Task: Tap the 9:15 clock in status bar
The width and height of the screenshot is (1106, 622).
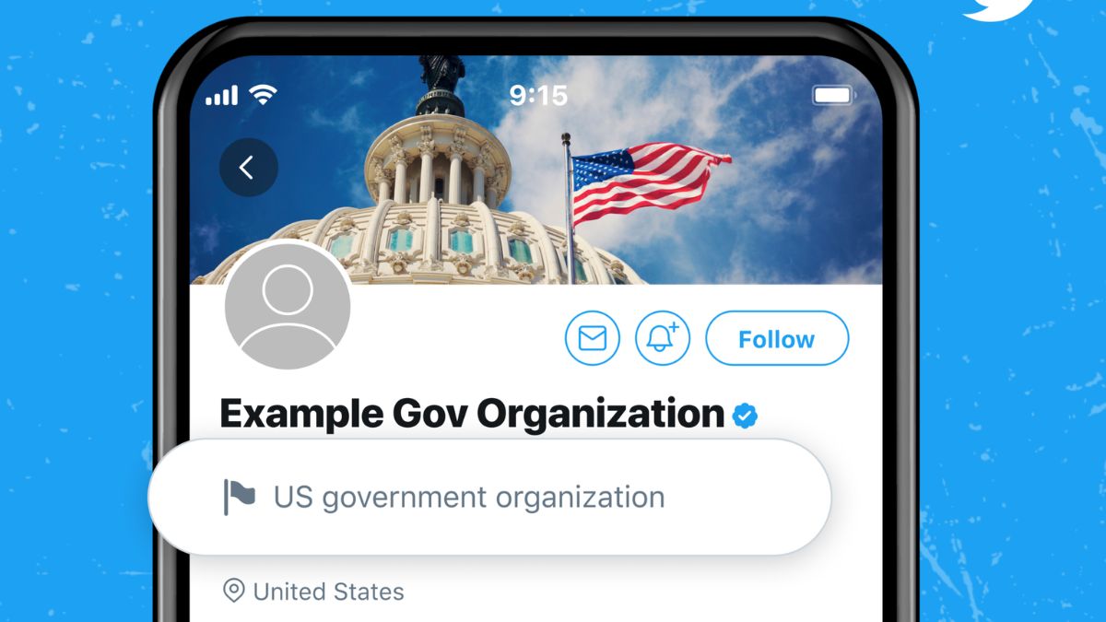Action: click(538, 96)
